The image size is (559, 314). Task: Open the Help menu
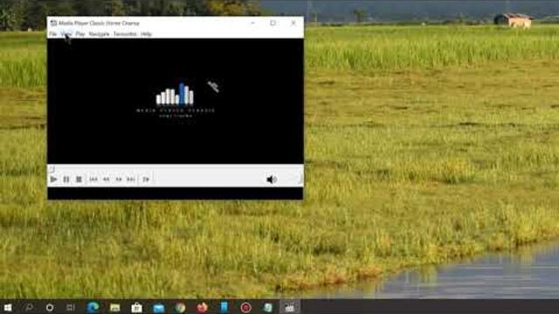pos(146,34)
